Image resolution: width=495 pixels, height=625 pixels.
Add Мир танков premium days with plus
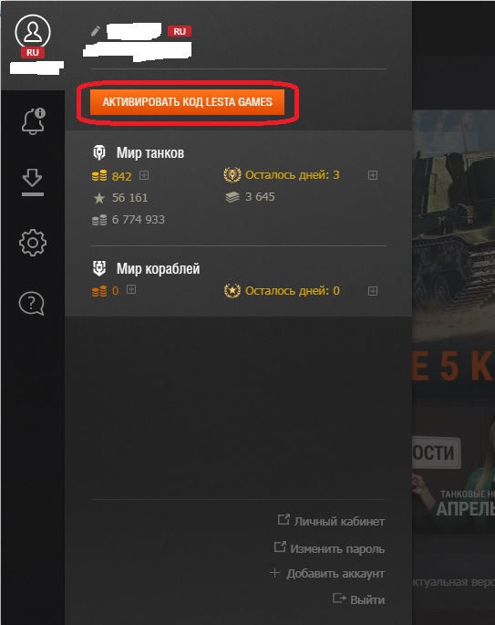373,175
